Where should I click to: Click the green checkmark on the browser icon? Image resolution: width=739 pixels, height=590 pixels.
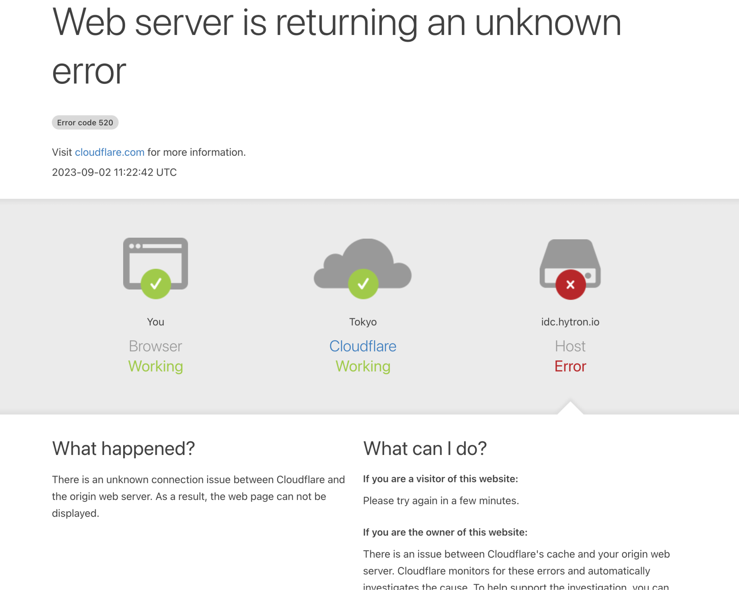pos(155,284)
